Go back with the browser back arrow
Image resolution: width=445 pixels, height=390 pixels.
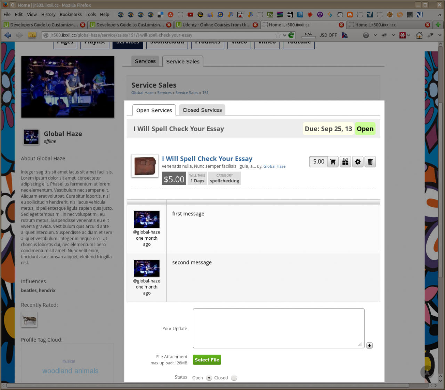pyautogui.click(x=8, y=35)
